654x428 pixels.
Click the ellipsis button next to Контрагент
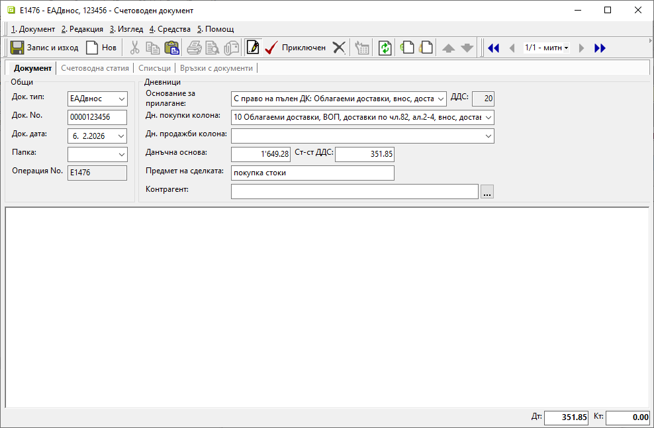487,192
